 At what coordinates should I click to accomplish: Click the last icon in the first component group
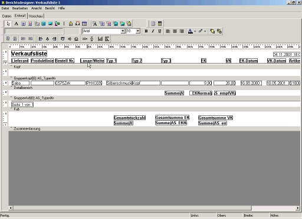pyautogui.click(x=84, y=24)
